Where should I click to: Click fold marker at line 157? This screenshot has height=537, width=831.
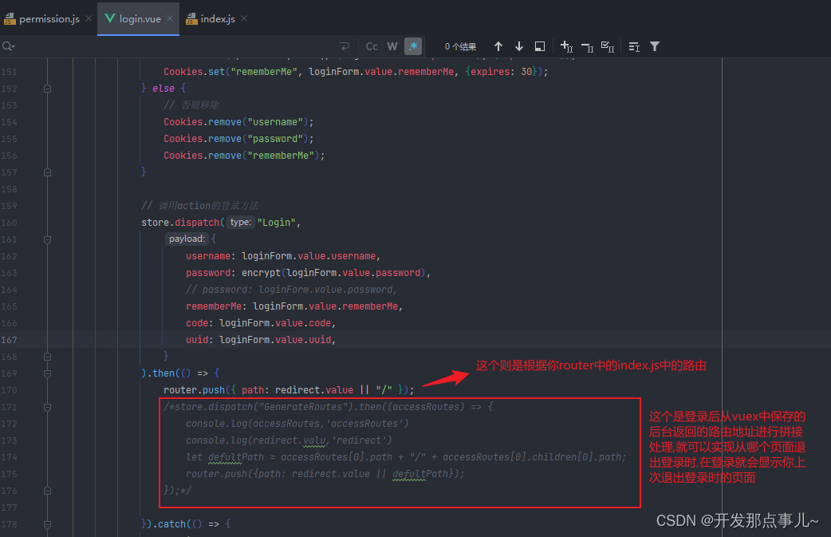point(47,172)
